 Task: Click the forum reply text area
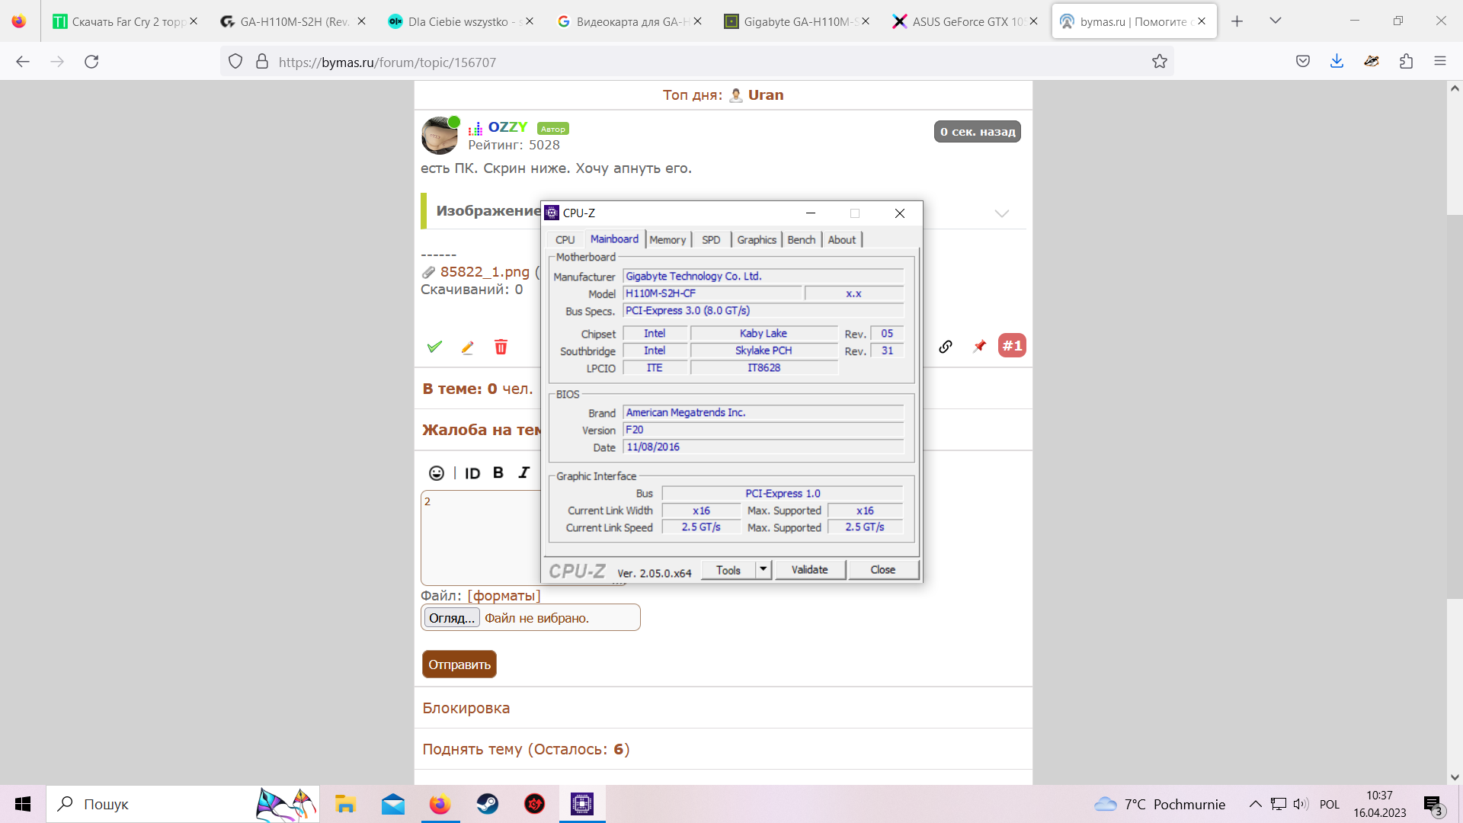coord(480,537)
